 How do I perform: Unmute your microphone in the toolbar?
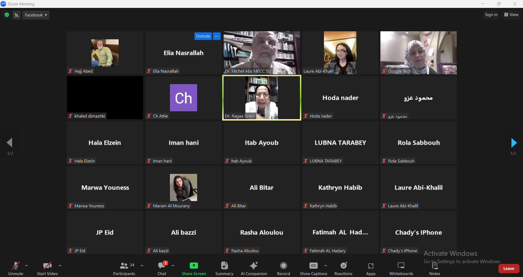click(16, 269)
